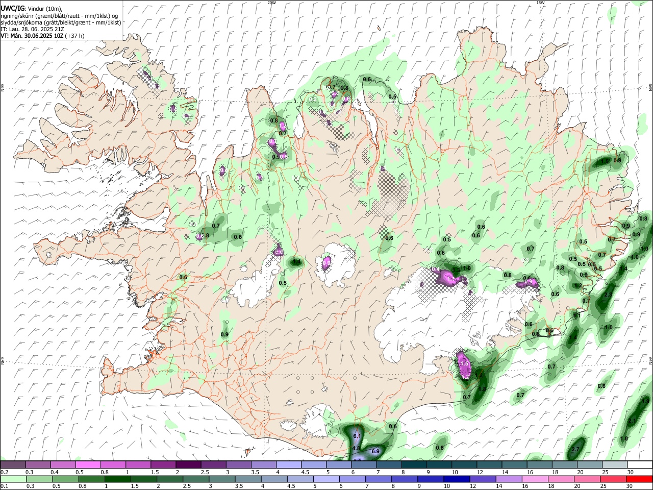
Task: Click the '0.1' label at start of bottom legend row
Action: (x=5, y=486)
